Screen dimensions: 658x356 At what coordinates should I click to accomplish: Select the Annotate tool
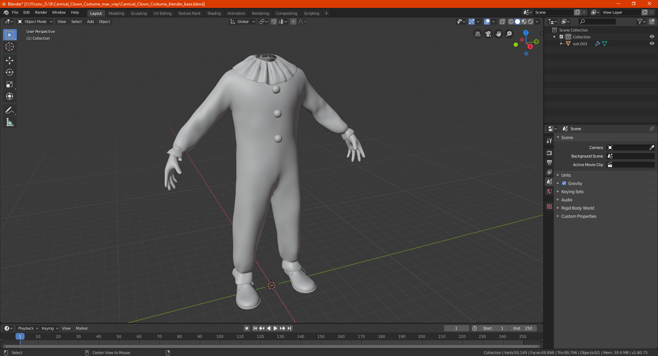point(10,110)
